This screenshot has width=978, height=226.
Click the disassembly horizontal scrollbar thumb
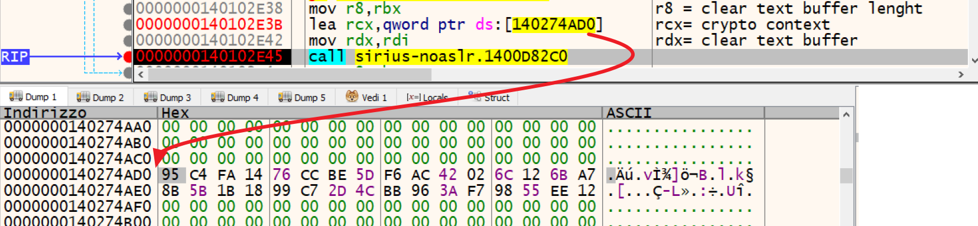pyautogui.click(x=290, y=75)
